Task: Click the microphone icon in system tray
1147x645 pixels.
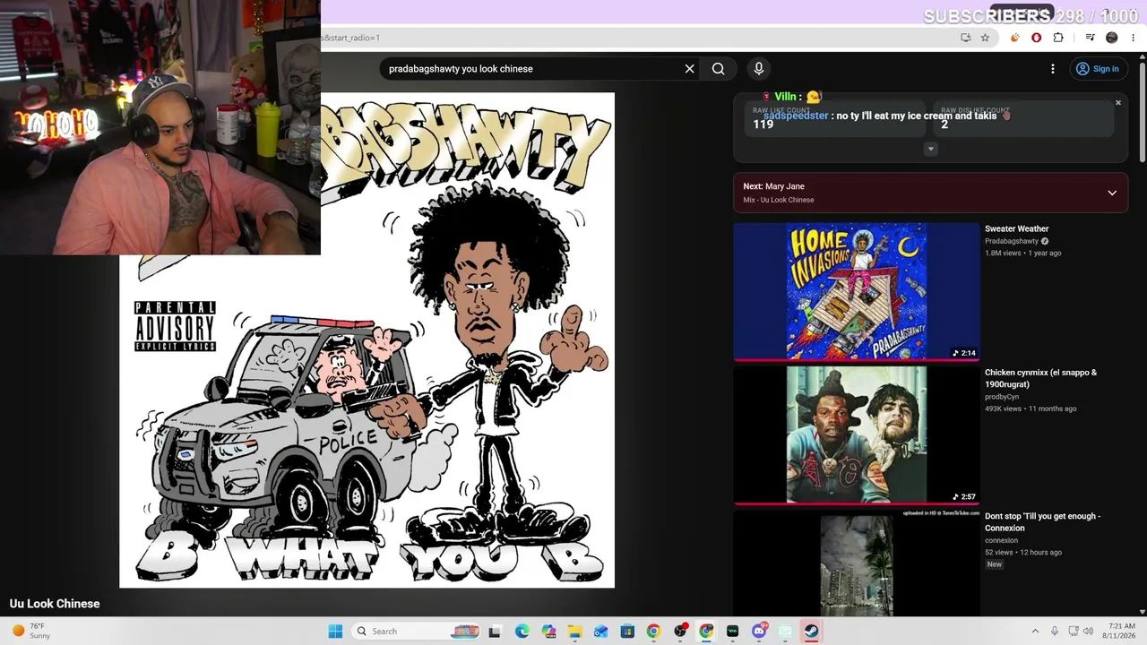Action: point(1055,632)
